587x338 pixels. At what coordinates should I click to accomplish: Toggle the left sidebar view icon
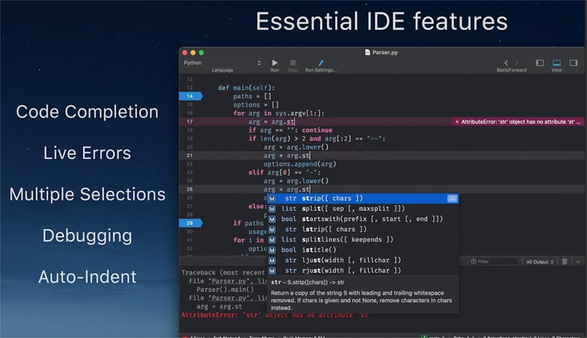[540, 63]
